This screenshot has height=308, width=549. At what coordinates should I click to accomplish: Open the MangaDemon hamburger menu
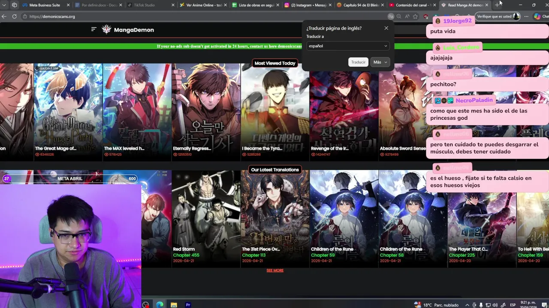click(94, 29)
